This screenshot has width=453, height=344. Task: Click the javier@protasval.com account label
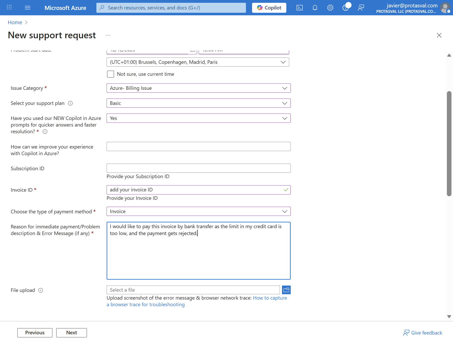[x=412, y=5]
